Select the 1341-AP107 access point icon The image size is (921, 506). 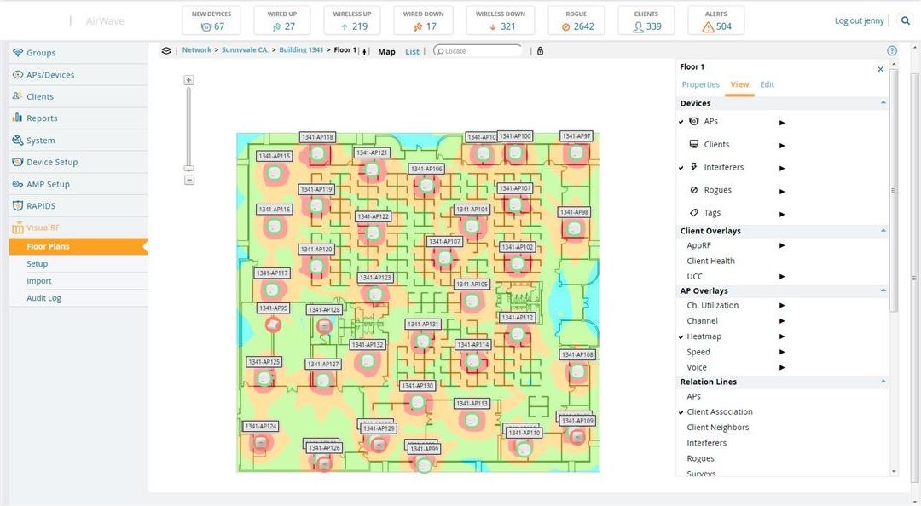[443, 257]
